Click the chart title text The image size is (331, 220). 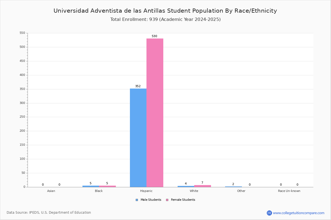165,11
